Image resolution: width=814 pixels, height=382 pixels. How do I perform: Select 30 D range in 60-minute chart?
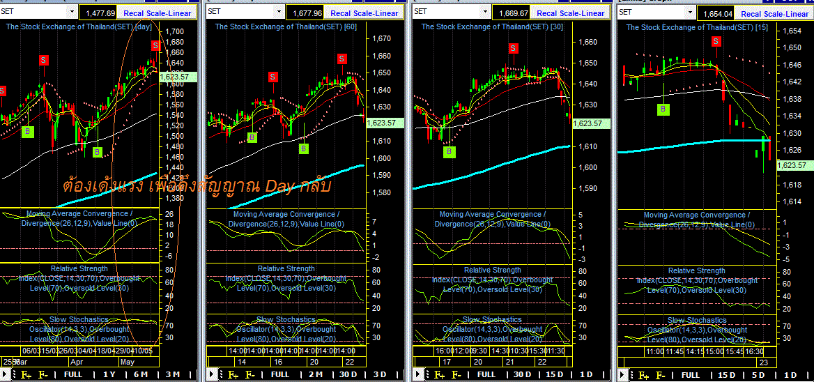point(348,375)
